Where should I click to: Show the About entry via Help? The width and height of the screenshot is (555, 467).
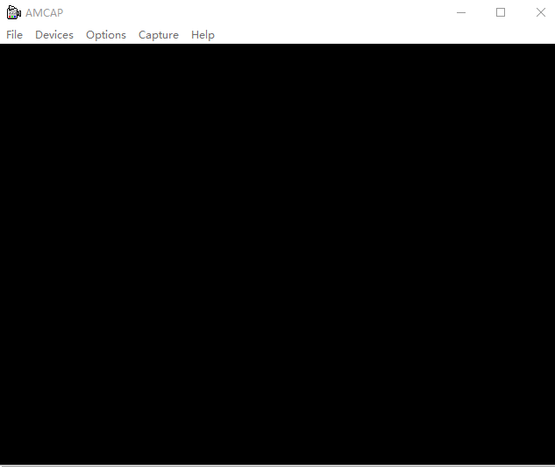[203, 35]
